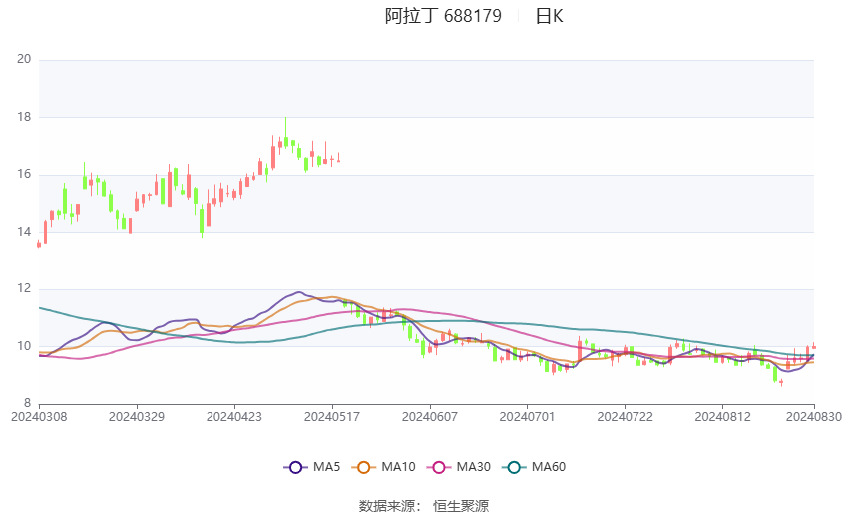Click the 20240607 x-axis date label
This screenshot has width=848, height=516.
click(x=430, y=414)
